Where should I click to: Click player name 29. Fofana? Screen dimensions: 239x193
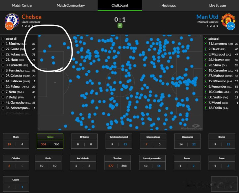click(x=13, y=54)
